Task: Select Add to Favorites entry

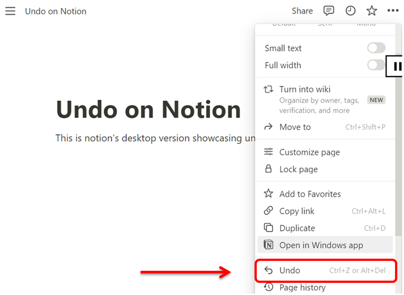Action: click(x=325, y=194)
